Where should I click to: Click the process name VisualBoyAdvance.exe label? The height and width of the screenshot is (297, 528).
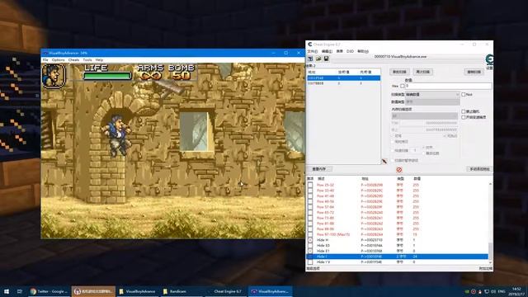[x=400, y=57]
